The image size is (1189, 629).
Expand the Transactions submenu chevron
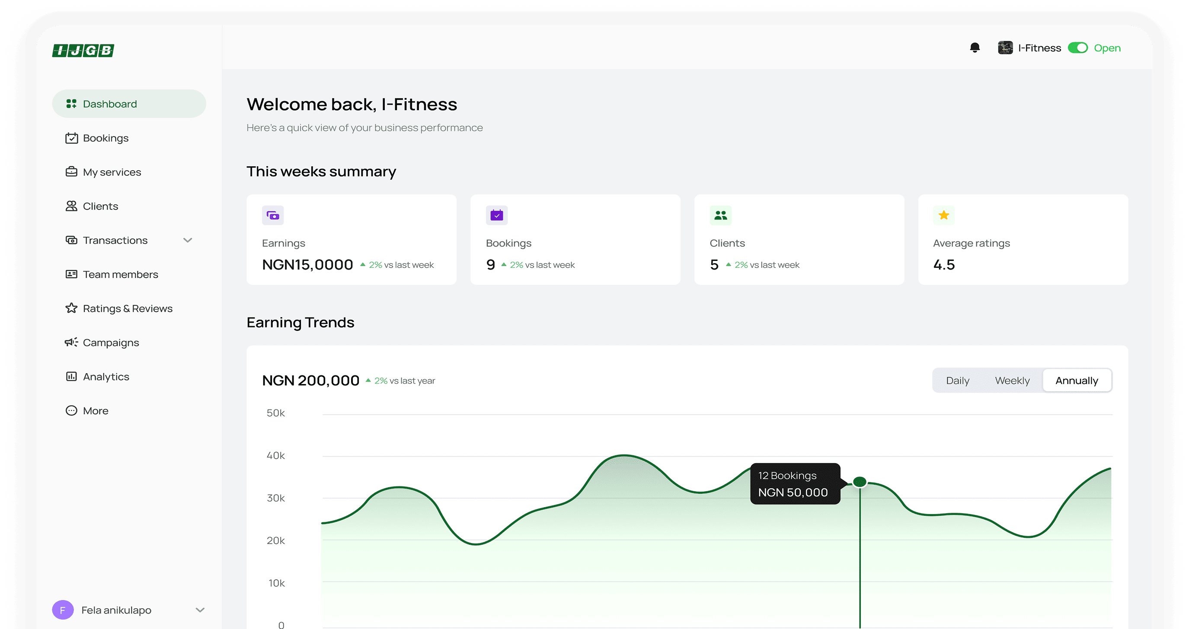tap(187, 240)
